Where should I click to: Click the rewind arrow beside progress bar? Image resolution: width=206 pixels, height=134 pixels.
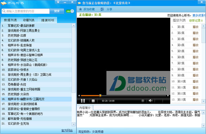(x=79, y=96)
